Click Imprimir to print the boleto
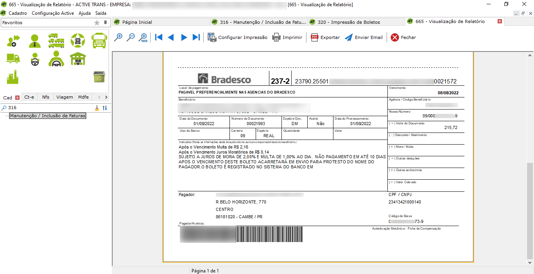The width and height of the screenshot is (534, 274). (x=287, y=37)
